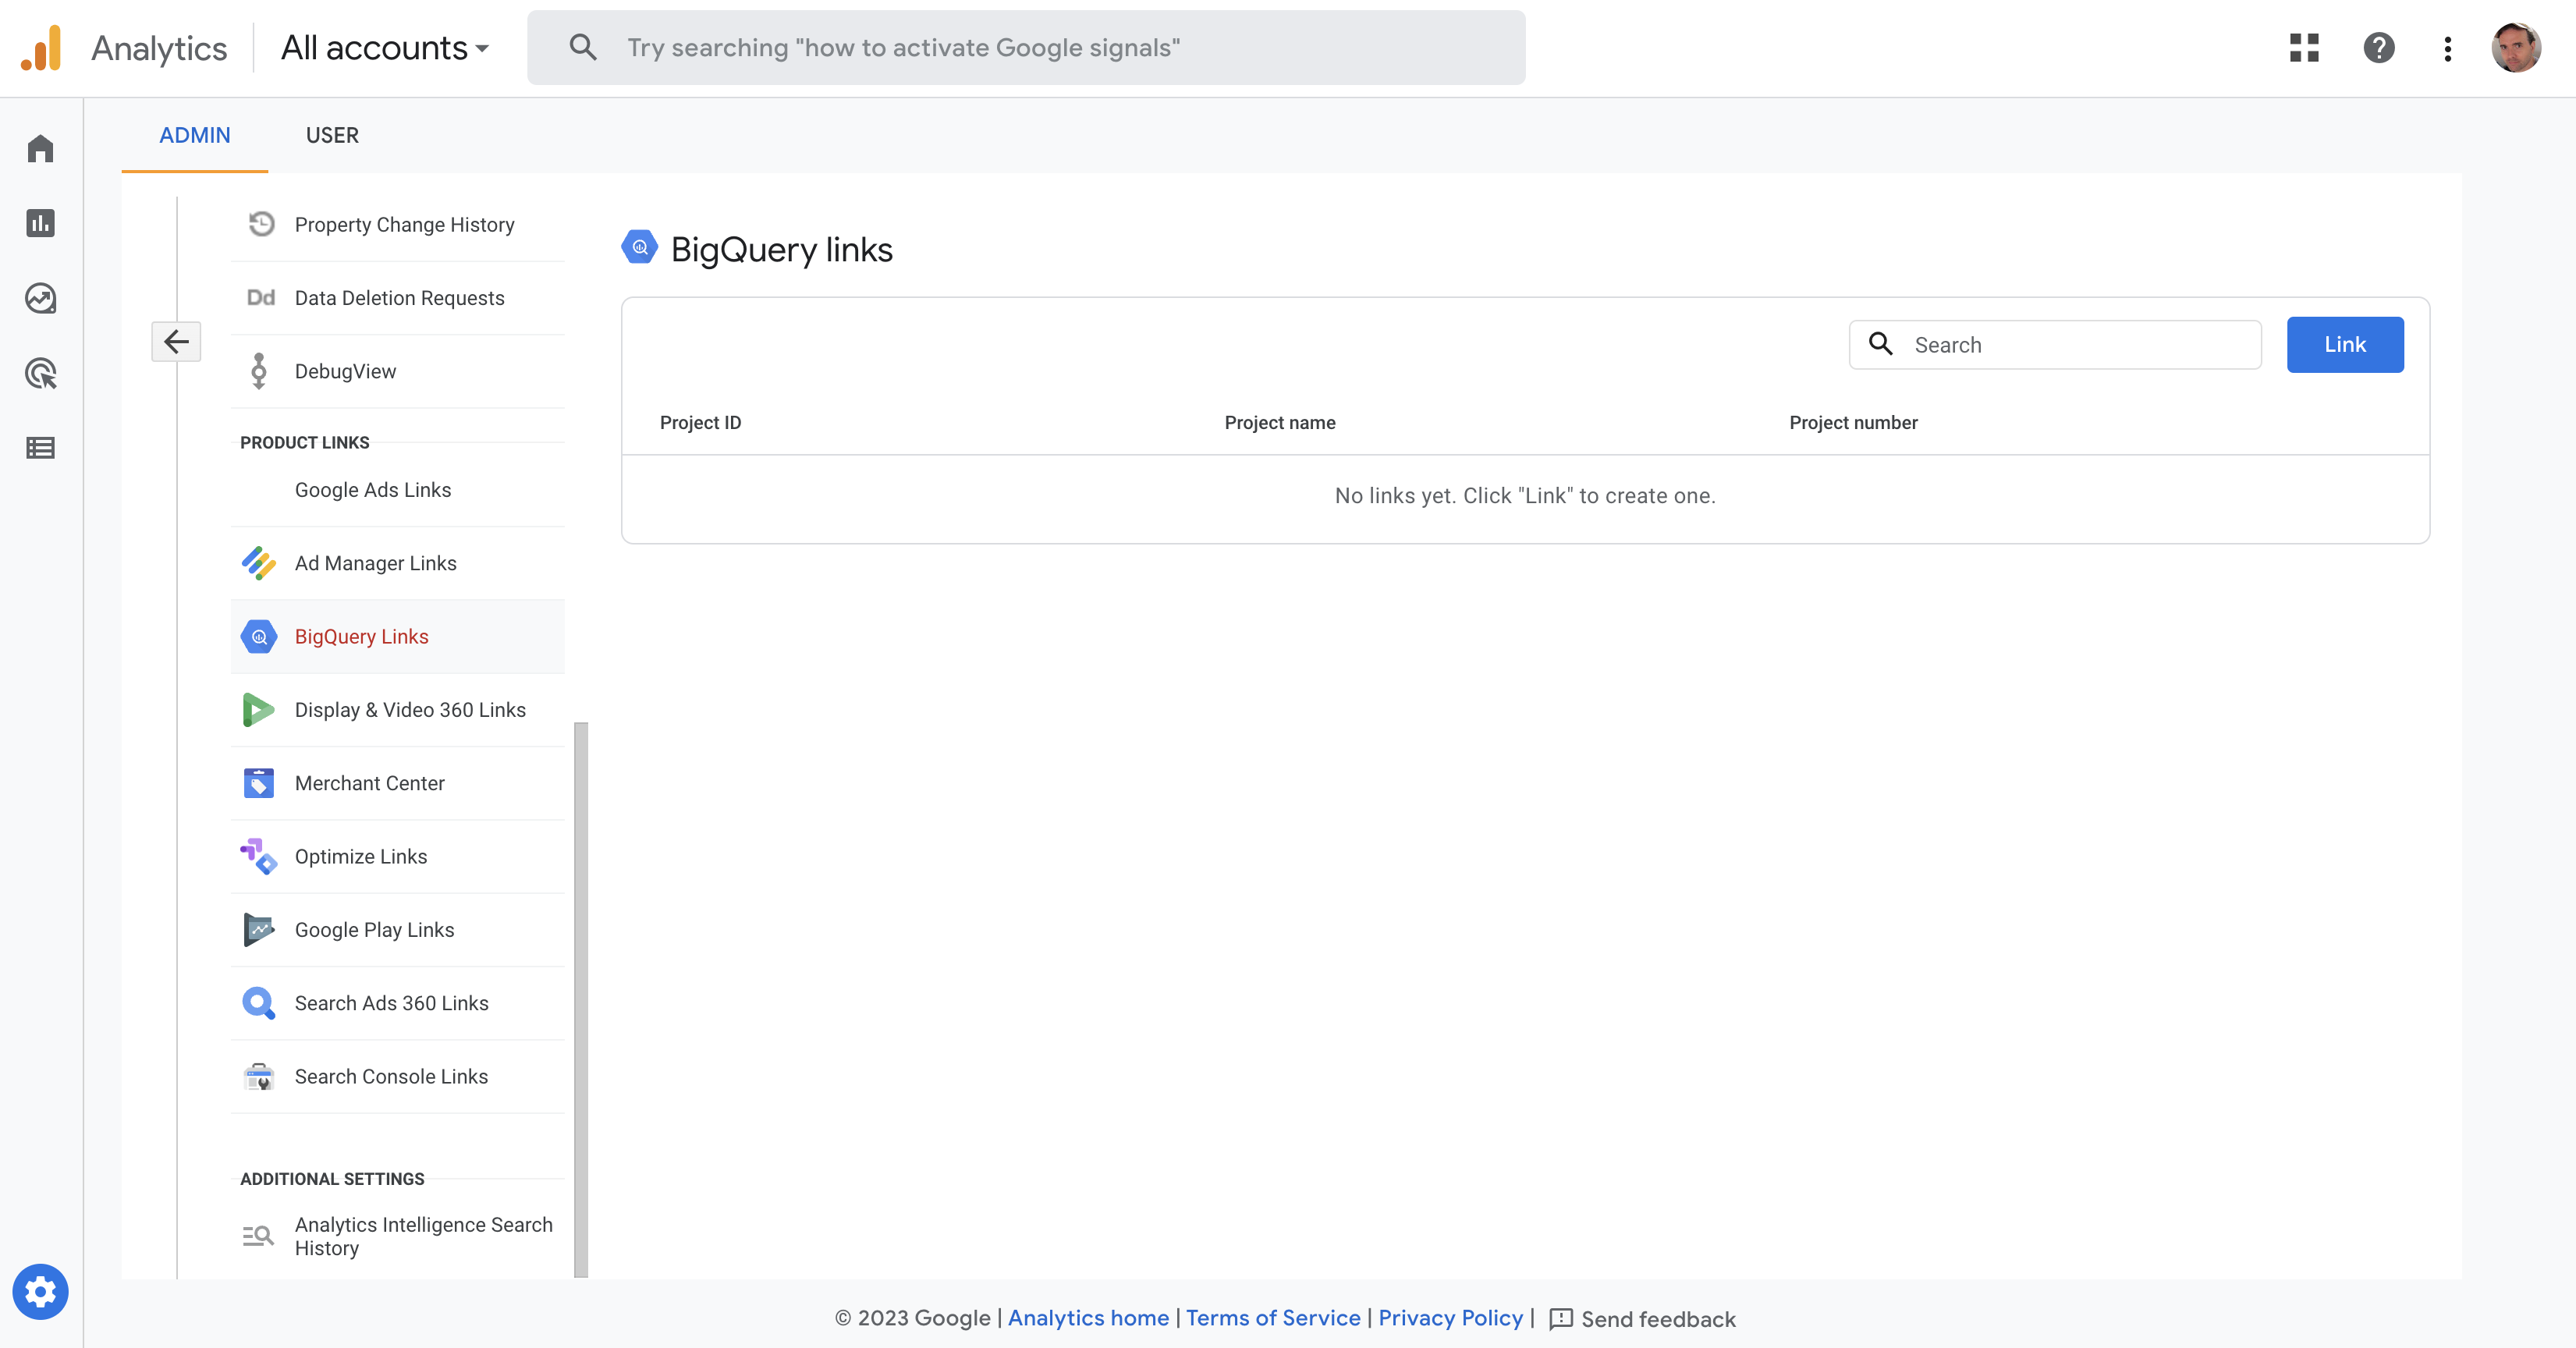Click the BigQuery links Search field
This screenshot has width=2576, height=1348.
pyautogui.click(x=2055, y=345)
